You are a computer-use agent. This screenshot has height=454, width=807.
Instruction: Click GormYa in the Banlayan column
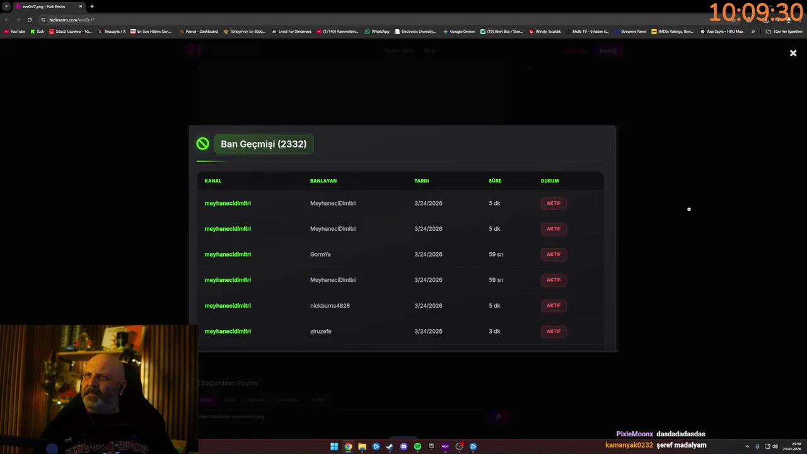point(320,255)
